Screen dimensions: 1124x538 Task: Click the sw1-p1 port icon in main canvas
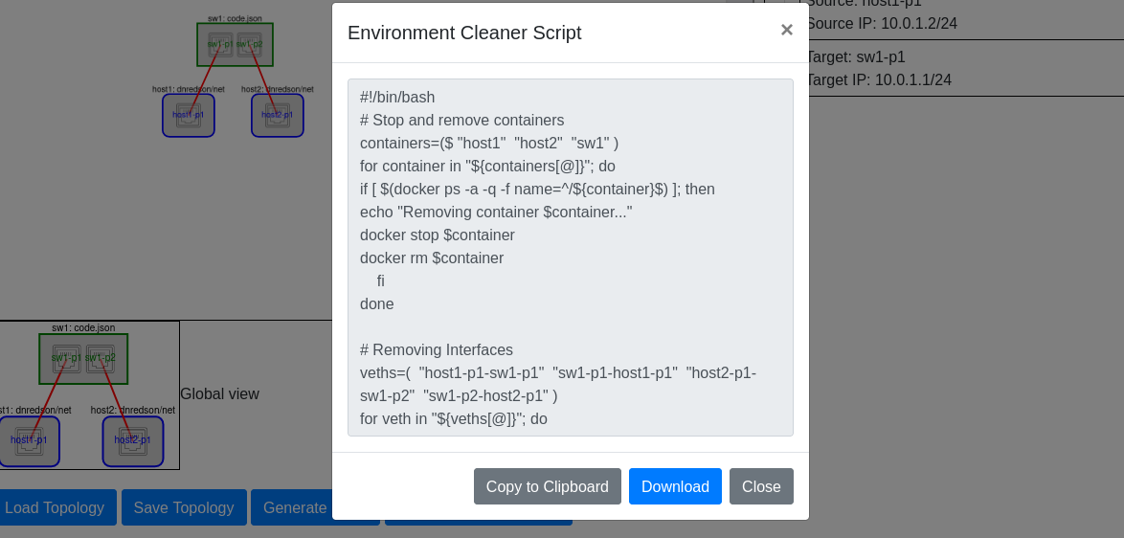(x=220, y=44)
